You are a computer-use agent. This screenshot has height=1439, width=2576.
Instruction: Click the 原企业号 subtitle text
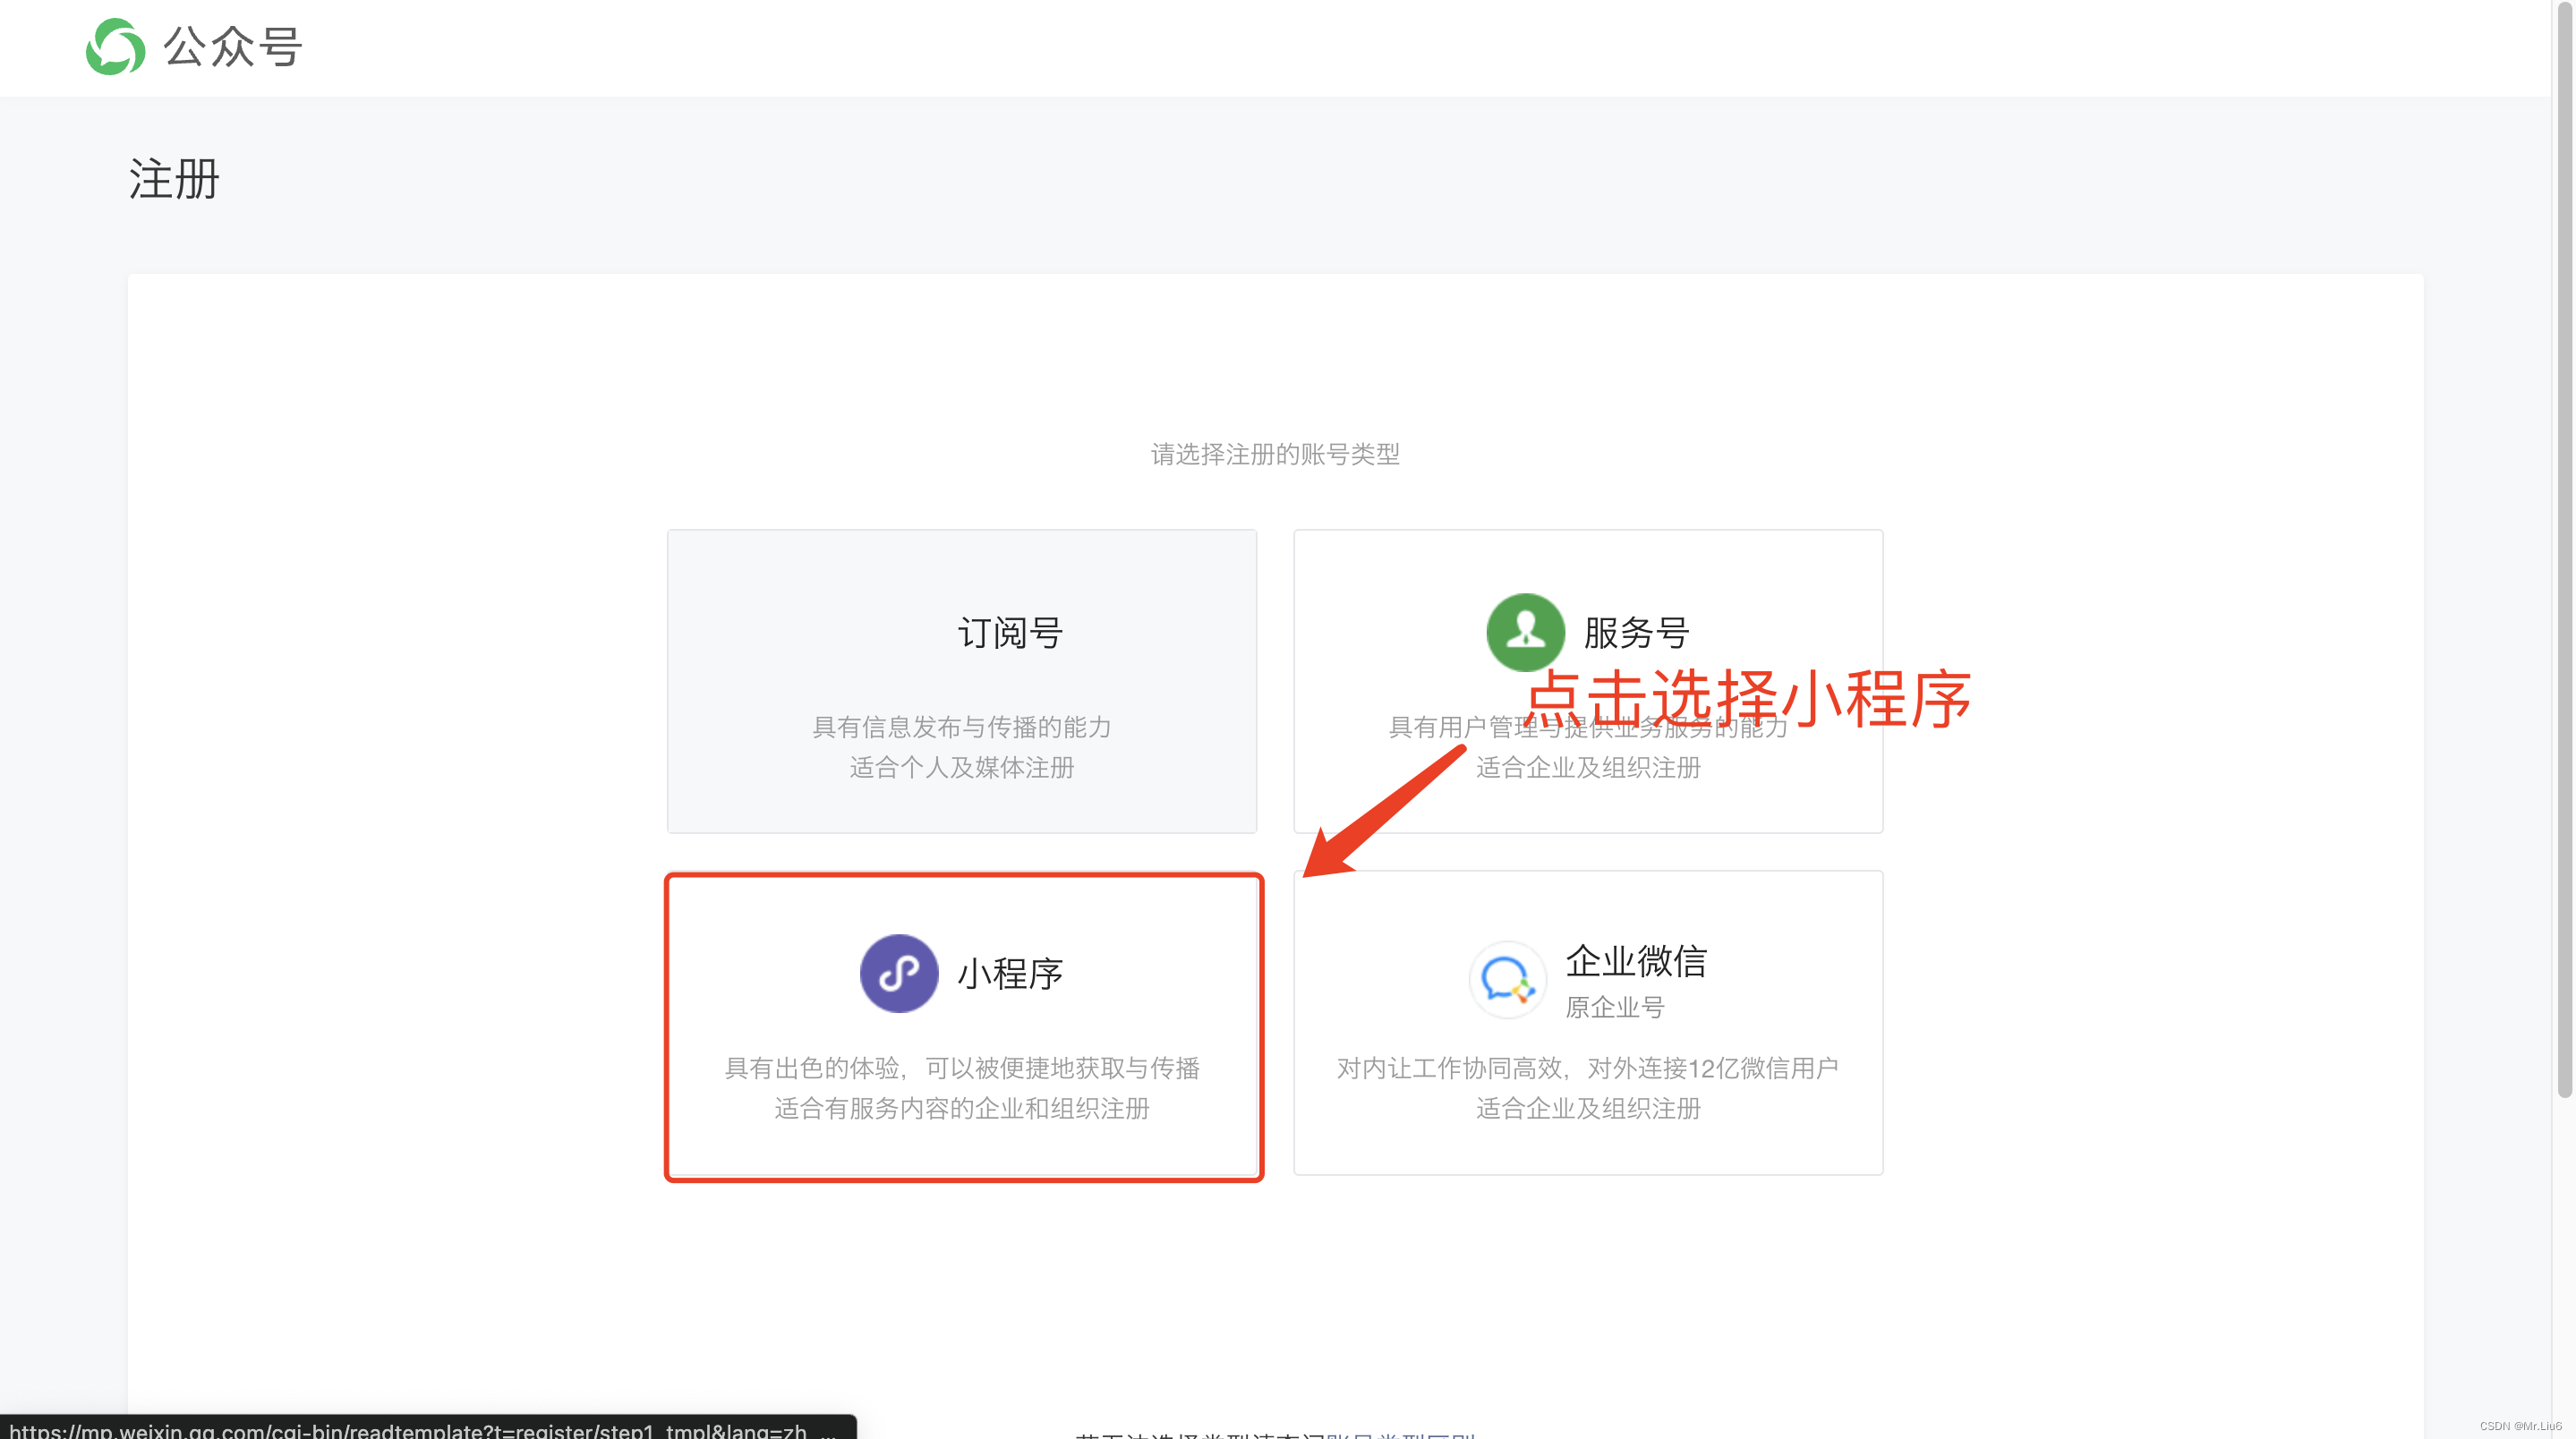(1614, 1007)
